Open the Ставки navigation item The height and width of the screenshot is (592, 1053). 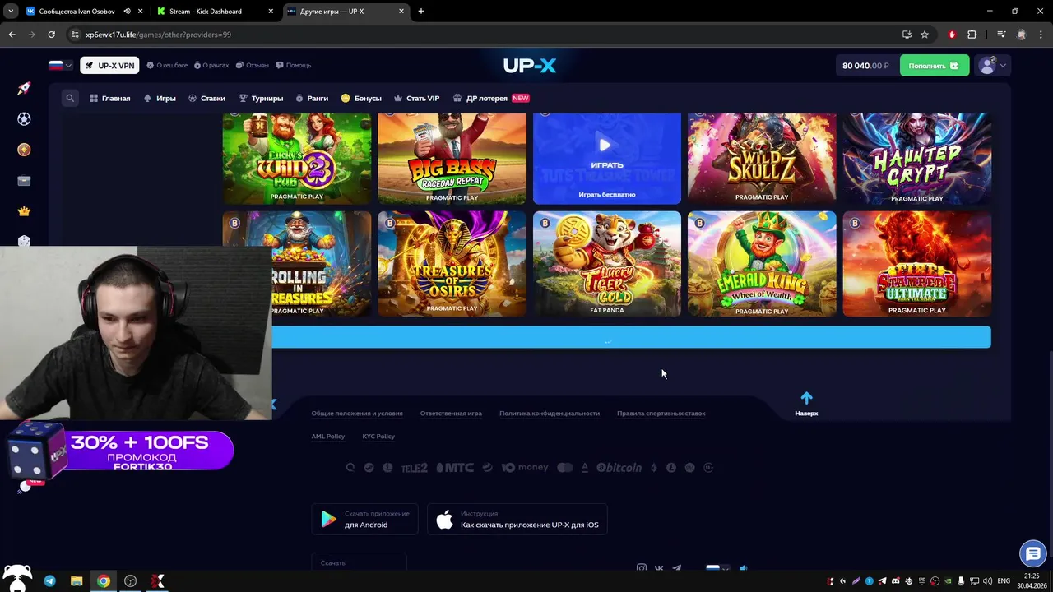pos(206,99)
